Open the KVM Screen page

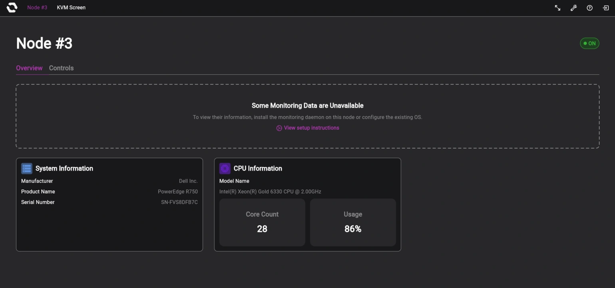71,7
